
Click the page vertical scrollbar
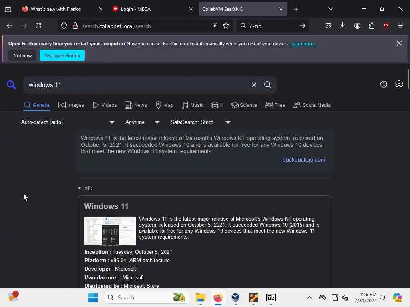(408, 80)
